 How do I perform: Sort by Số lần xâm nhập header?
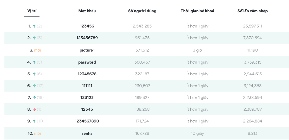252,11
